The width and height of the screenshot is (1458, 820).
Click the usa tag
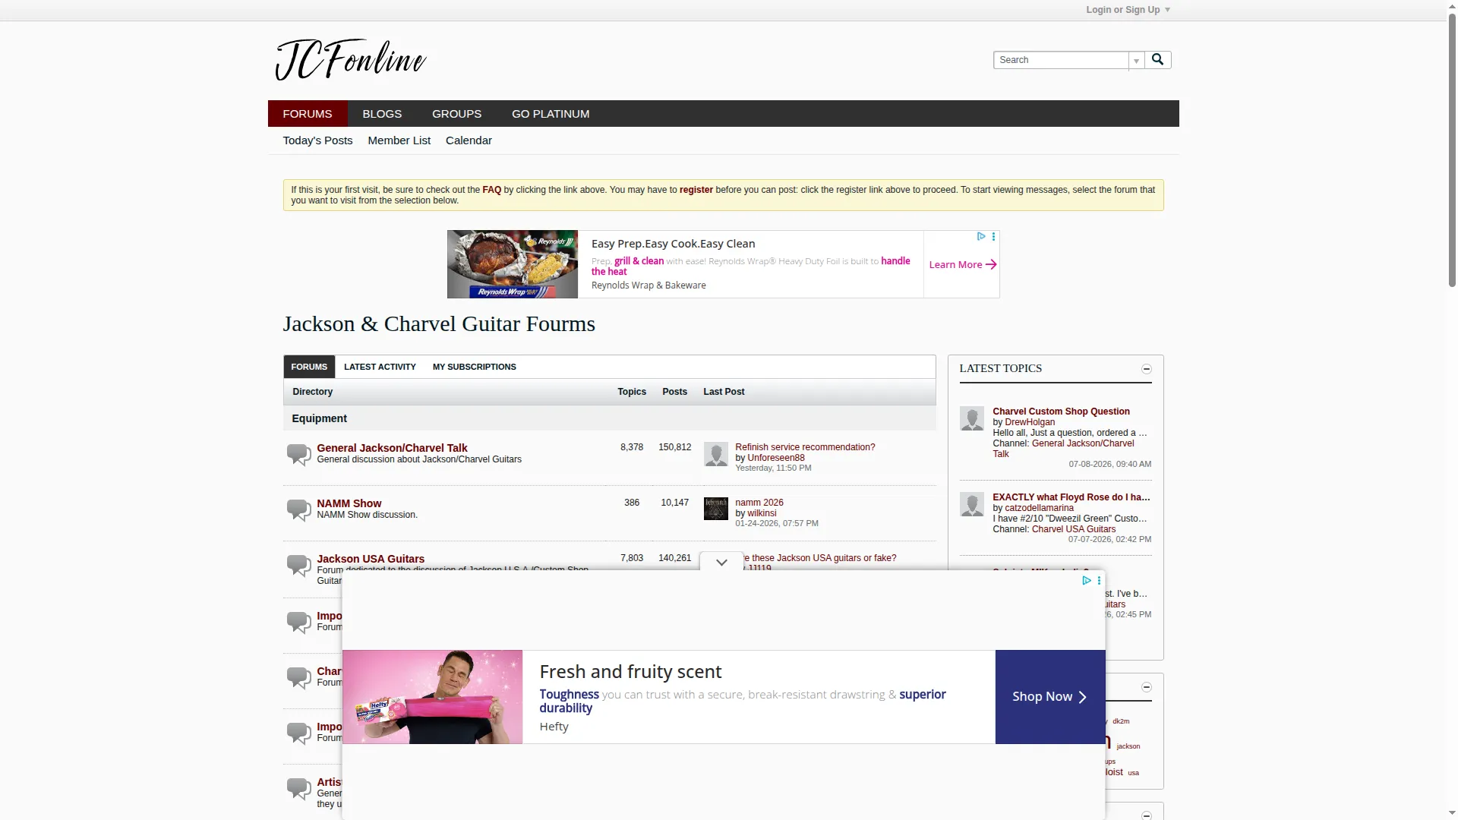(x=1133, y=773)
